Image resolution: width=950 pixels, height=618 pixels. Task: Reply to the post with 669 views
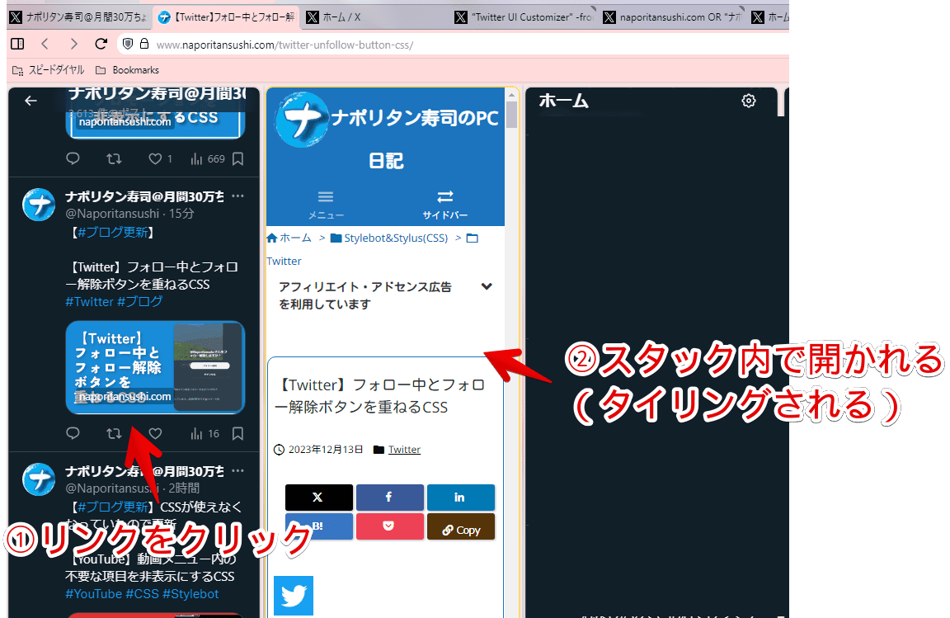click(x=73, y=159)
